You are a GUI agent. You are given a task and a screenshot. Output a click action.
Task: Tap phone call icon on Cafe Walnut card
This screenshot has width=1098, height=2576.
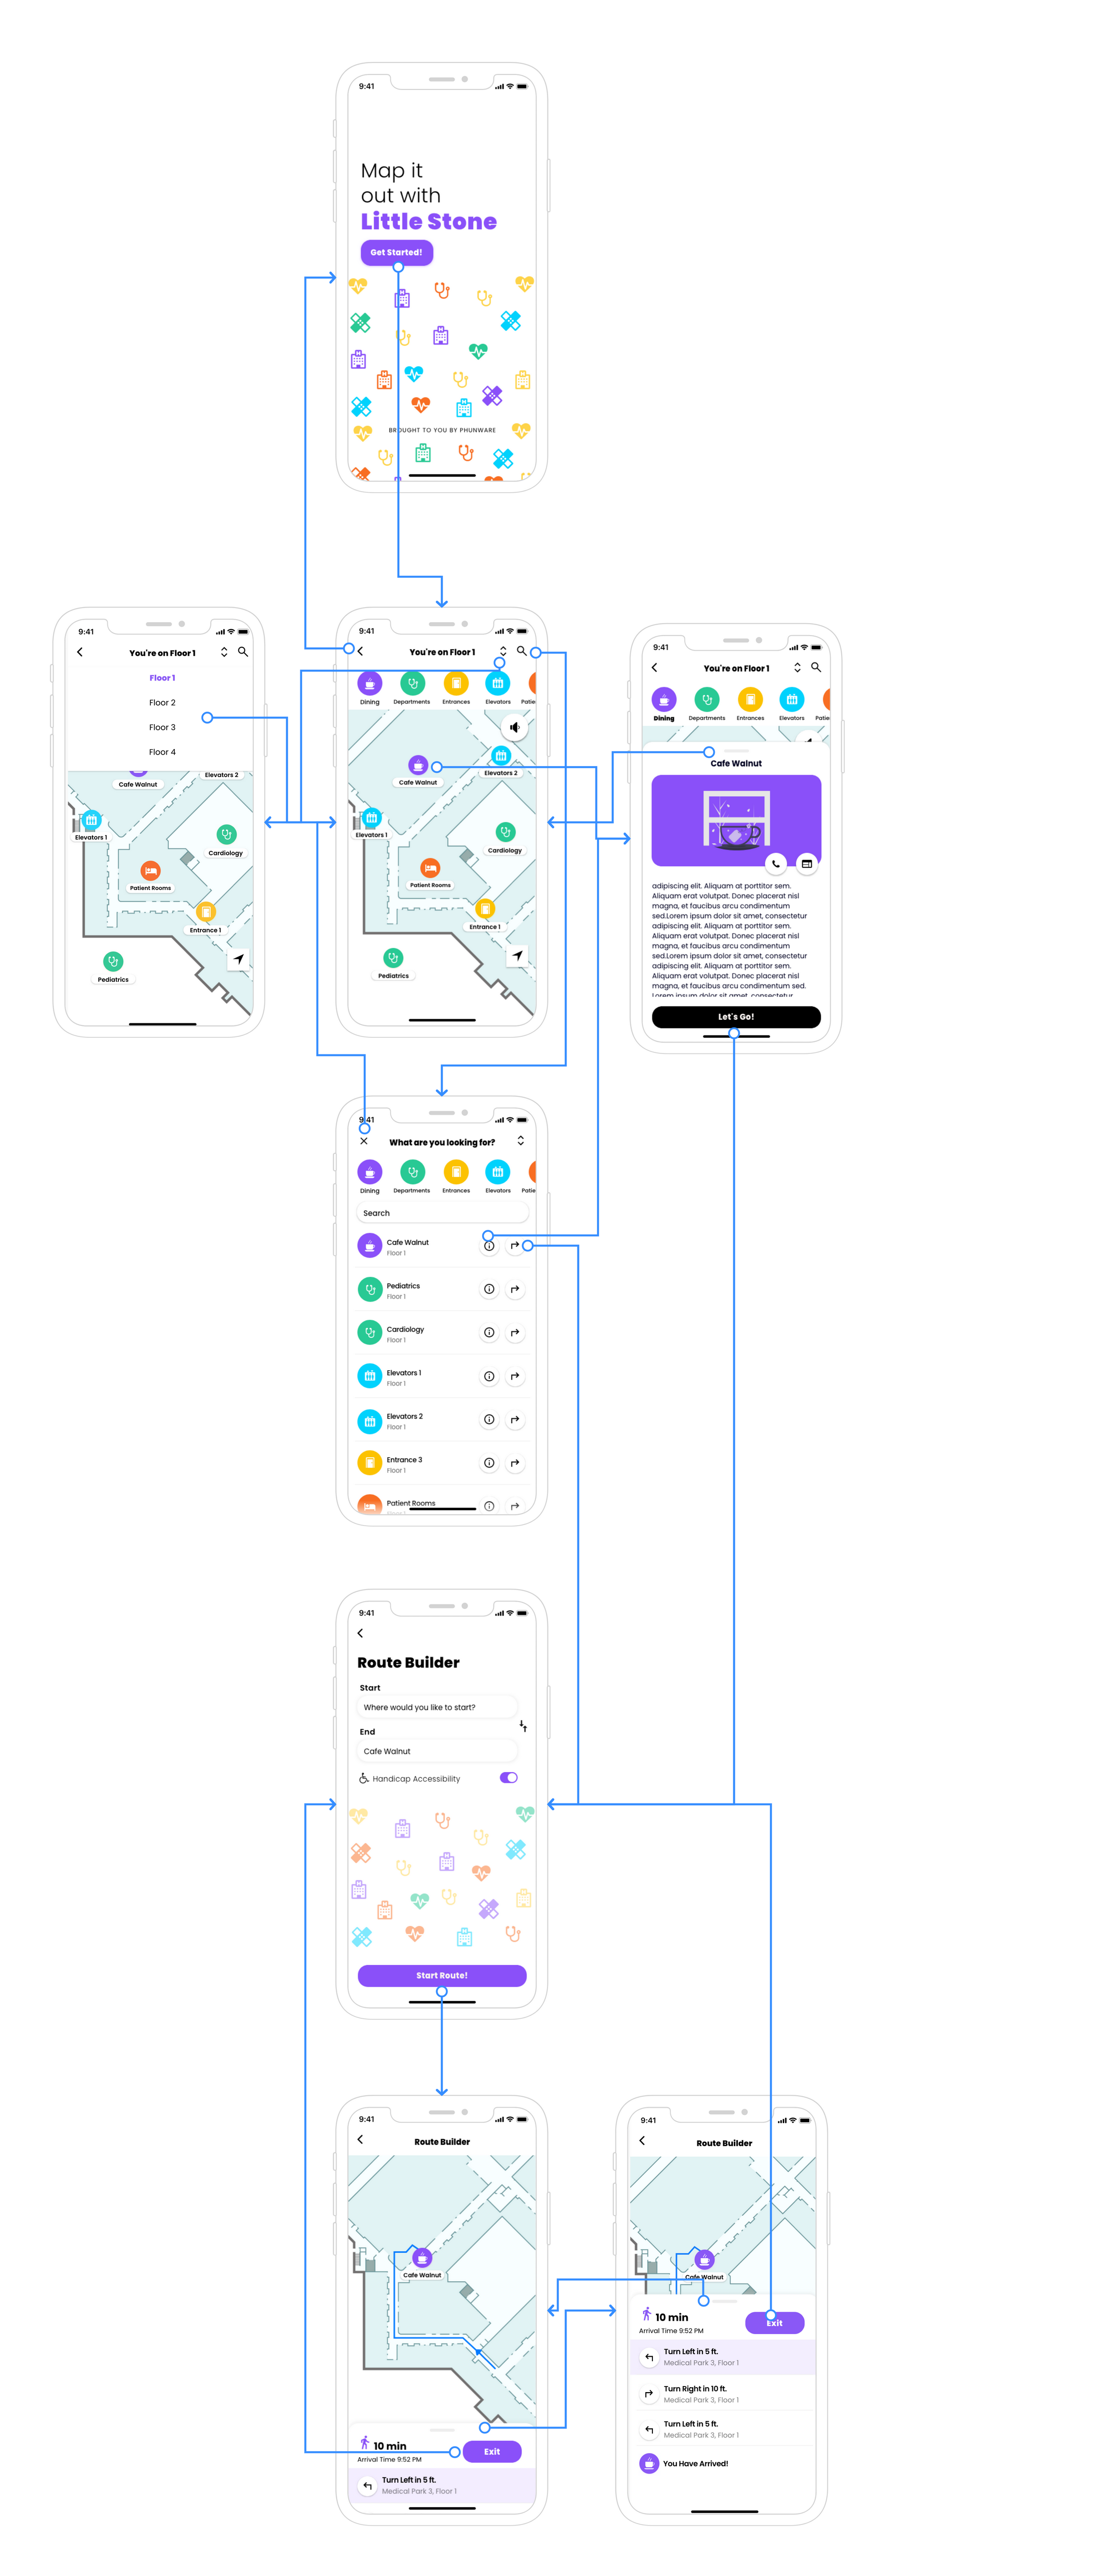tap(775, 863)
